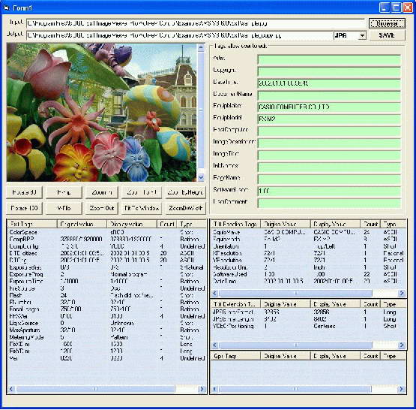Viewport: 416px width, 410px height.
Task: Click the EquipMake field with CASIO COMPUTER
Action: 329,107
